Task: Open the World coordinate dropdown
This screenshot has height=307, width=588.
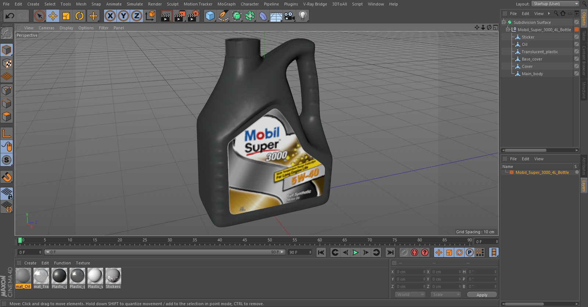Action: (x=410, y=295)
